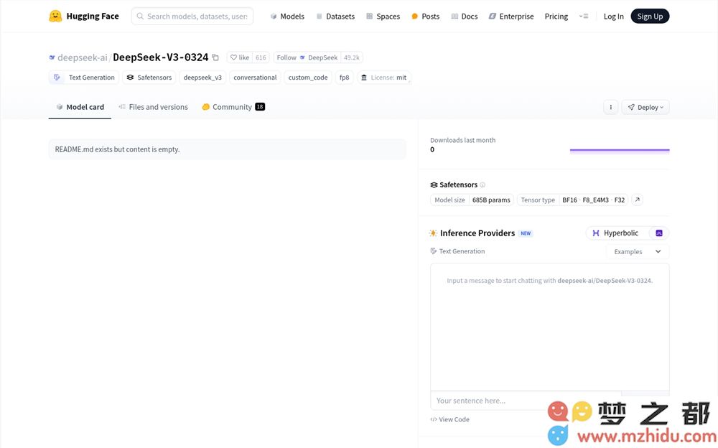Click the Inference Providers sparkle icon
Screen dimensions: 718x448
(433, 233)
